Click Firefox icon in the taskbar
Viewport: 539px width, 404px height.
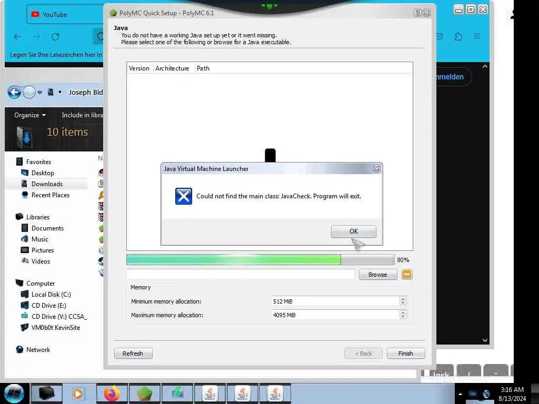pyautogui.click(x=112, y=393)
